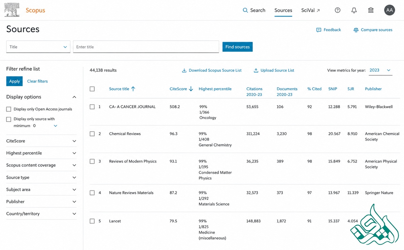Image resolution: width=404 pixels, height=250 pixels.
Task: Sort by Citations 2020-23 column
Action: pyautogui.click(x=255, y=92)
